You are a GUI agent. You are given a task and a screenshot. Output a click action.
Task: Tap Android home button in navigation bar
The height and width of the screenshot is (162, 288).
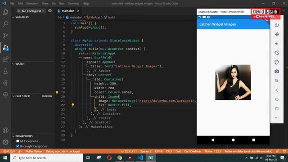click(233, 140)
